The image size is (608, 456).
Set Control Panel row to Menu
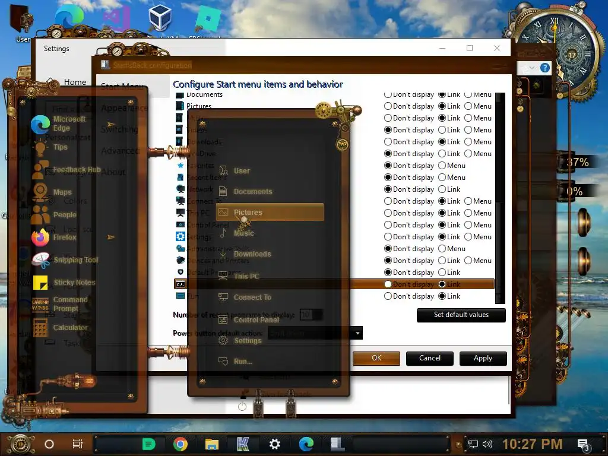point(468,225)
